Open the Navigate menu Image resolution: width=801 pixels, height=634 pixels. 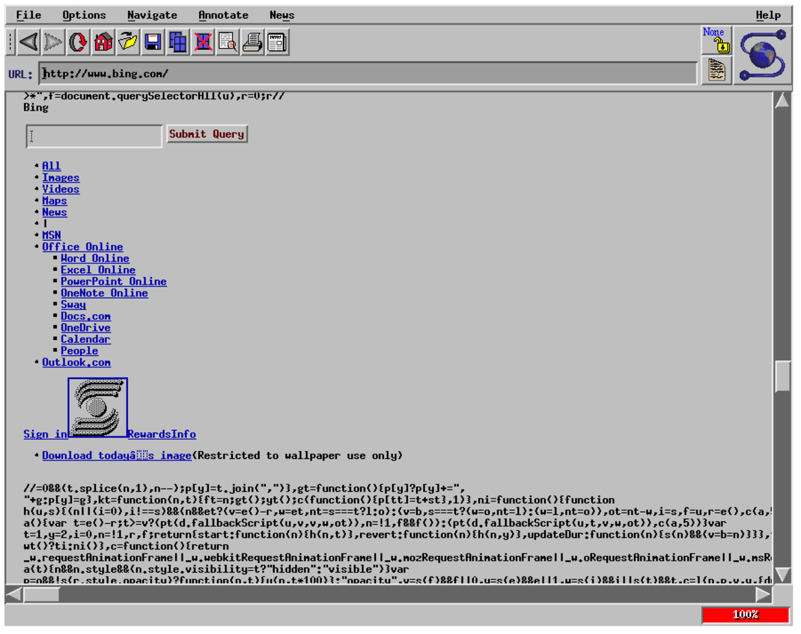[x=152, y=15]
